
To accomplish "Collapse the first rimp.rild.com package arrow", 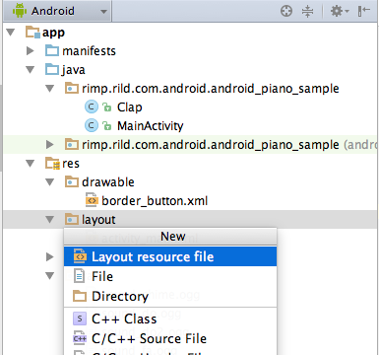I will point(50,89).
